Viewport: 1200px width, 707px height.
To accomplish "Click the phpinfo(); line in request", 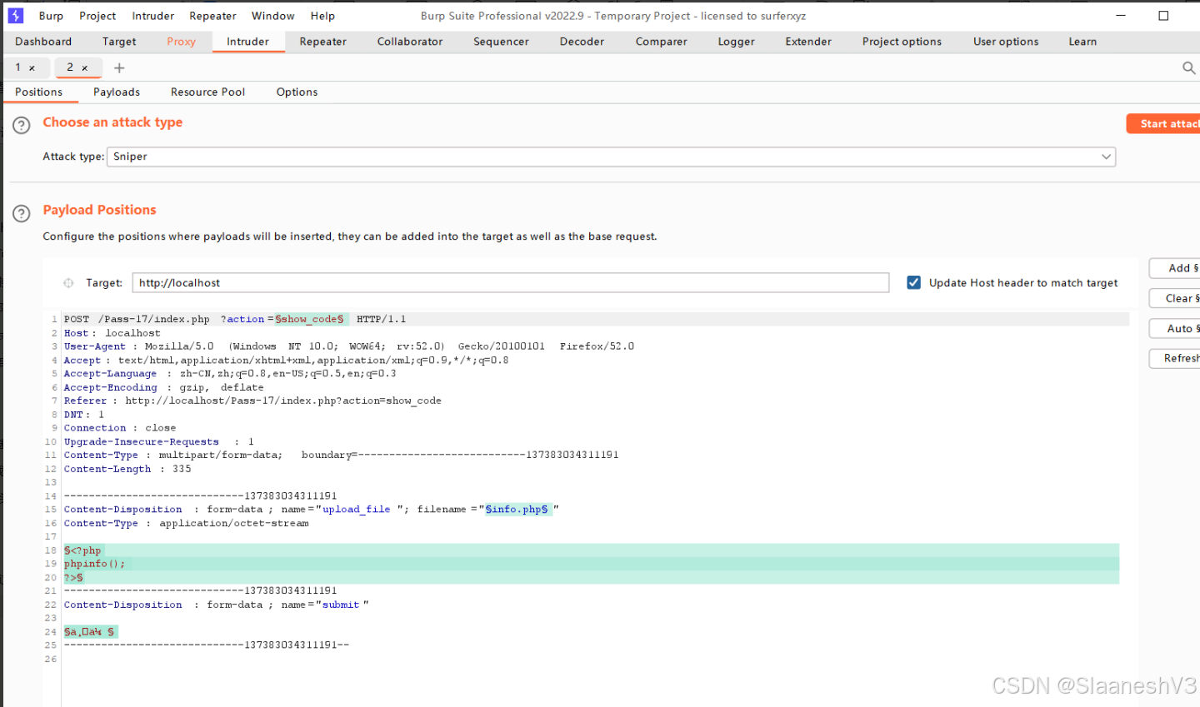I will point(95,564).
